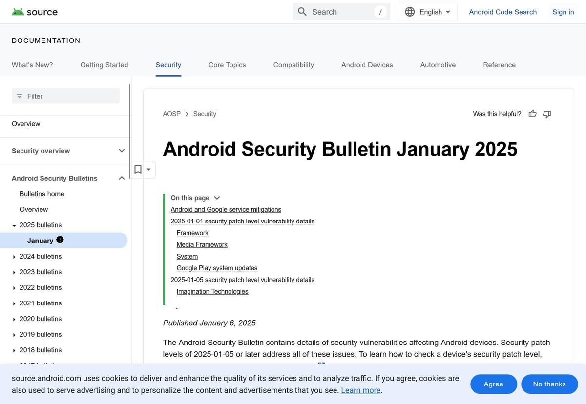Click the Agree cookies button

tap(494, 384)
